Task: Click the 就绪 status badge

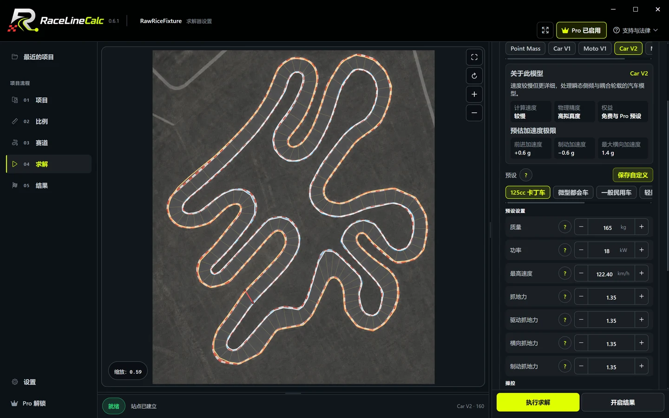Action: [x=114, y=406]
